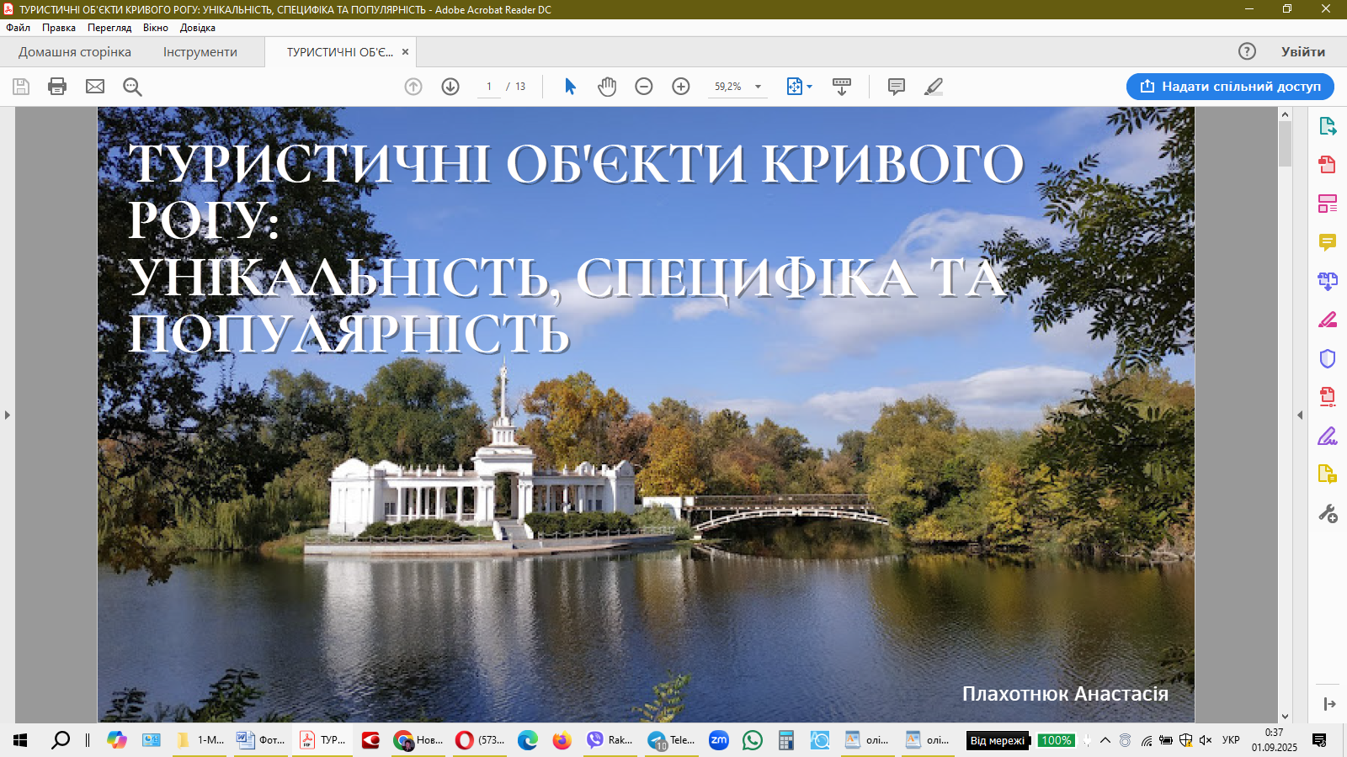Image resolution: width=1347 pixels, height=757 pixels.
Task: Open Protect shield tool in sidebar
Action: point(1328,358)
